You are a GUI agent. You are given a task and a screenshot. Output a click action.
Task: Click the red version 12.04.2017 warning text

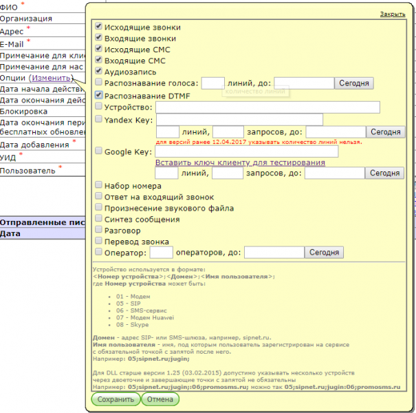259,142
